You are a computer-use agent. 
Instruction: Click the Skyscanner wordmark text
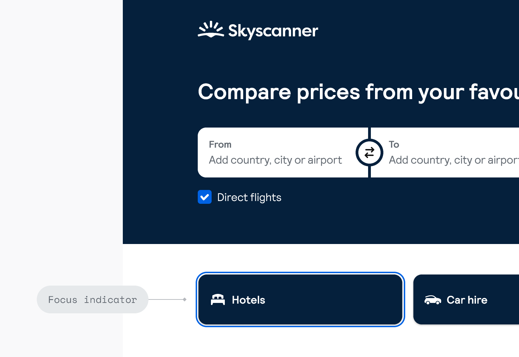(x=273, y=31)
